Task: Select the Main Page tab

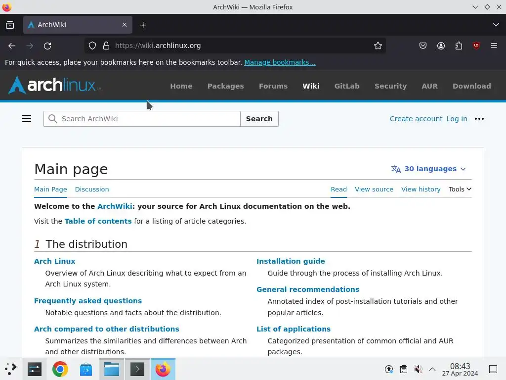Action: (x=51, y=190)
